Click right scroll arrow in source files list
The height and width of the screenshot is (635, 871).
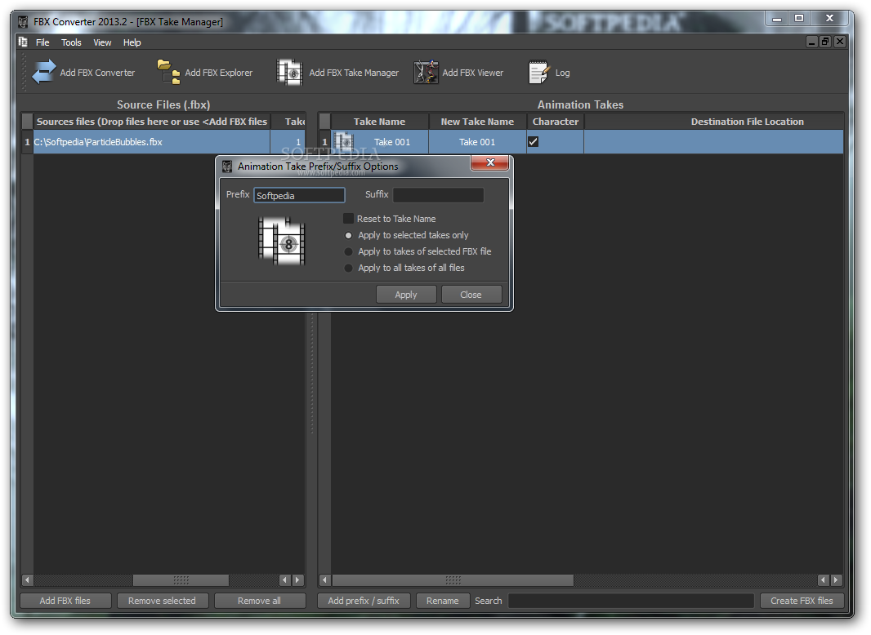(297, 580)
